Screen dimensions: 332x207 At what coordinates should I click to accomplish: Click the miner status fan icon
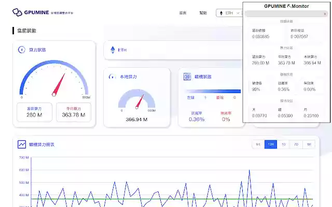187,77
